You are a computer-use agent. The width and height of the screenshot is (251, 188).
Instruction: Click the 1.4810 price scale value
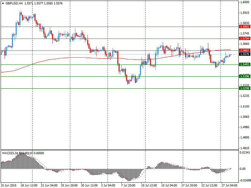(x=245, y=148)
